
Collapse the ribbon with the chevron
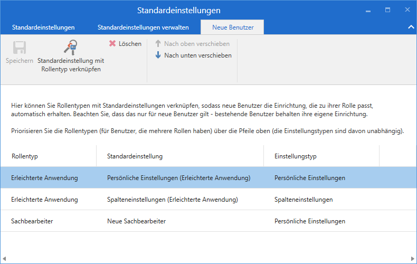[x=411, y=27]
